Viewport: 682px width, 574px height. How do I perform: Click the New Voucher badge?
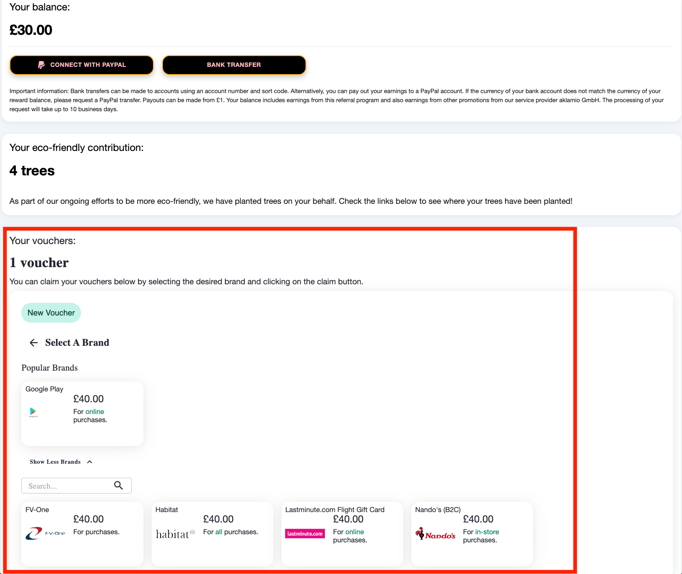51,313
